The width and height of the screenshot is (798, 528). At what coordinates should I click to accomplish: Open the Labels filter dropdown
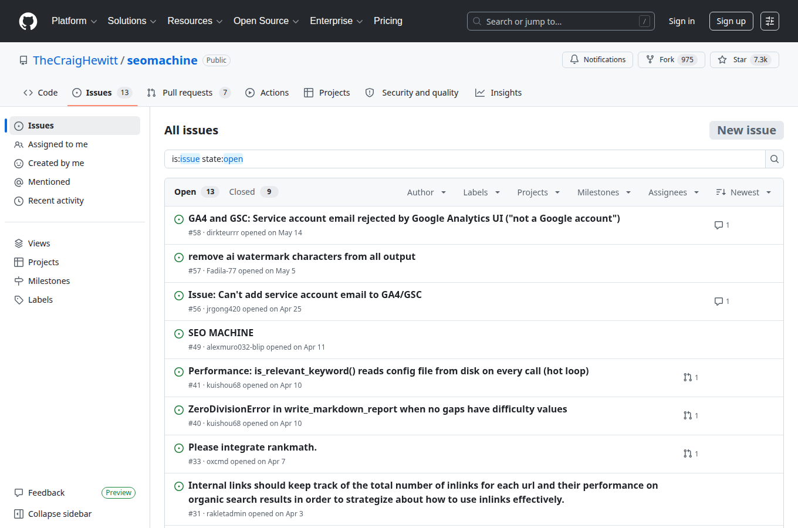tap(481, 192)
